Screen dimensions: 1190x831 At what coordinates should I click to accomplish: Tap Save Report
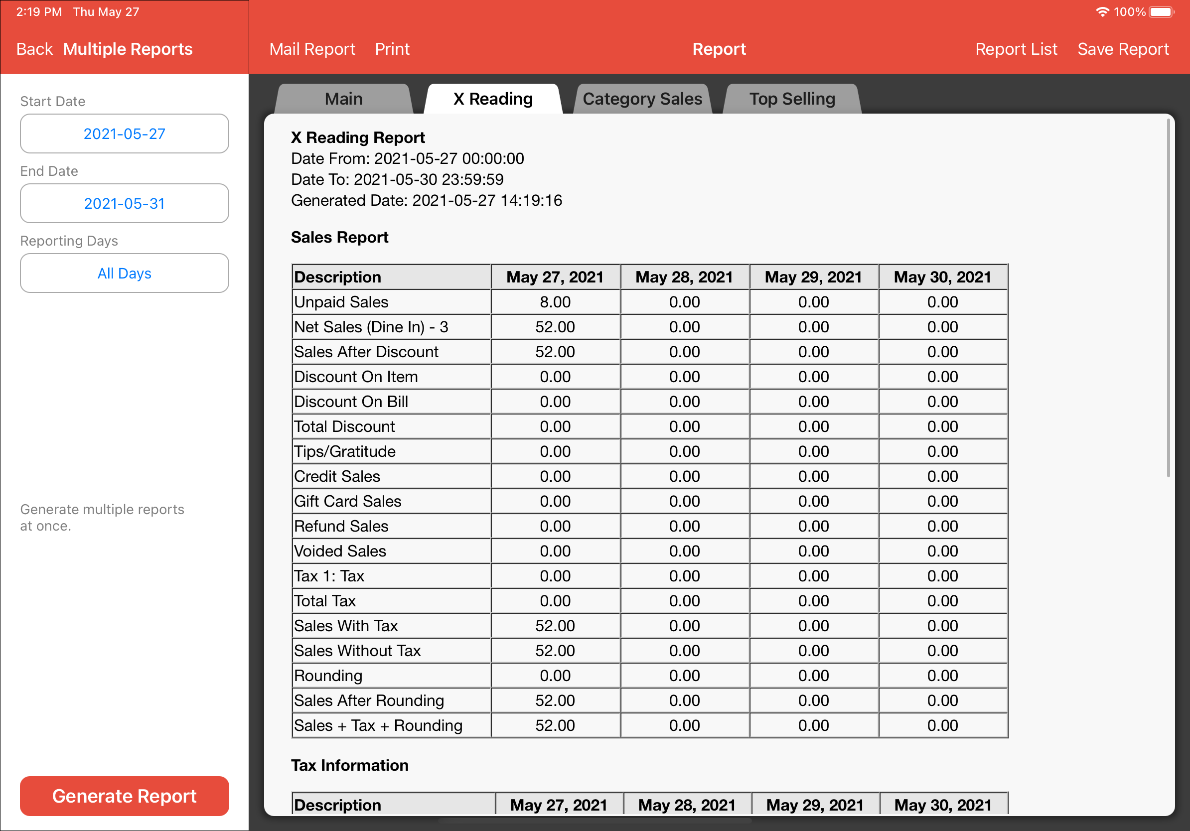coord(1123,49)
